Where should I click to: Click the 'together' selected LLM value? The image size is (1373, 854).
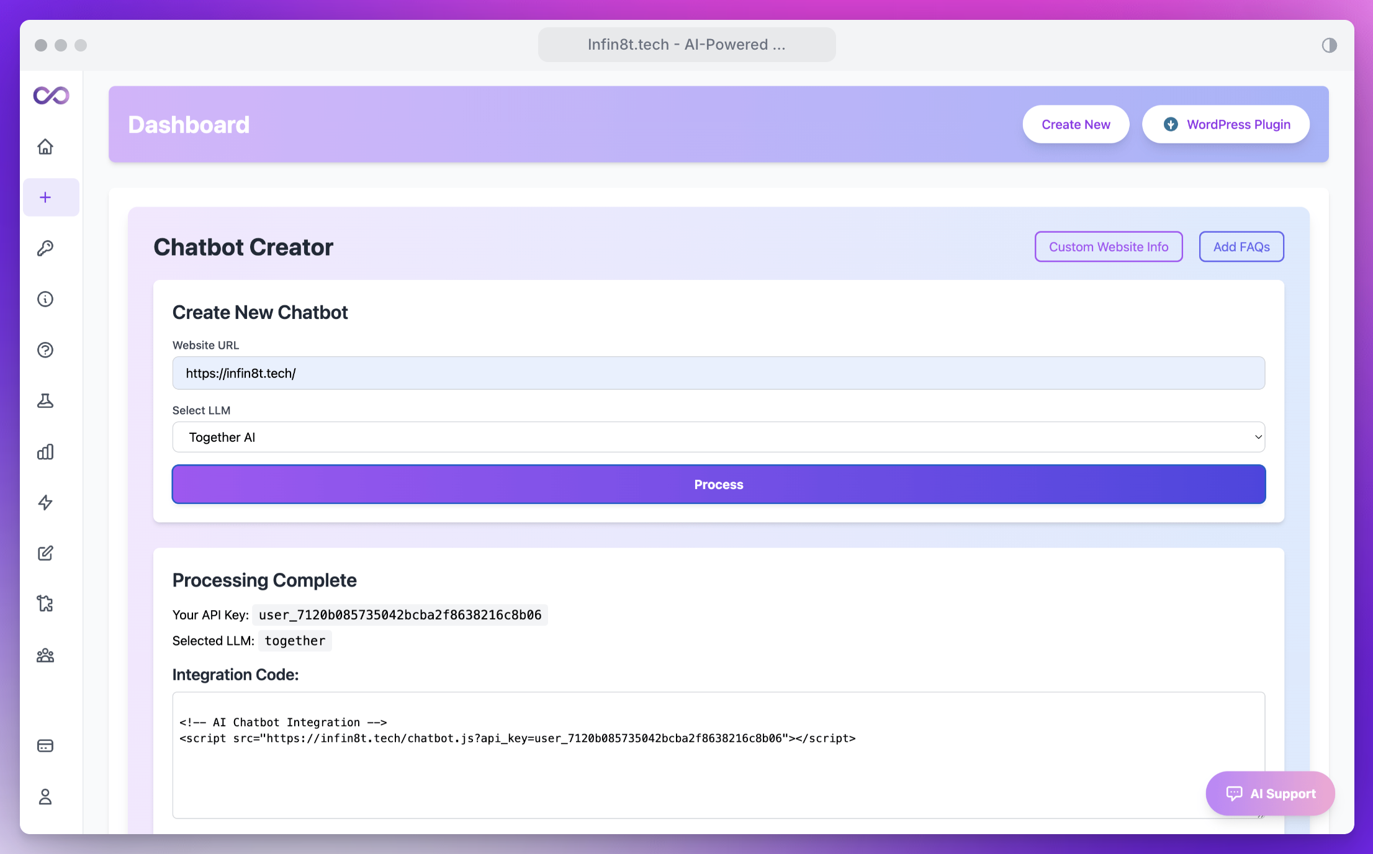click(x=295, y=640)
